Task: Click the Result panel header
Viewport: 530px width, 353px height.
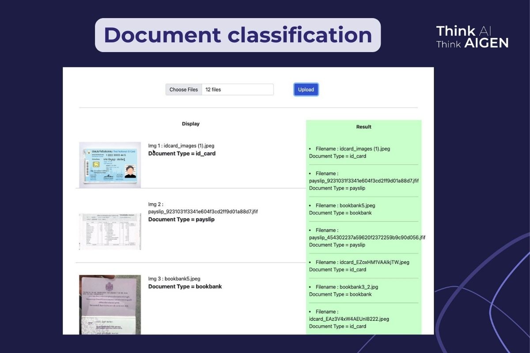Action: (x=363, y=127)
